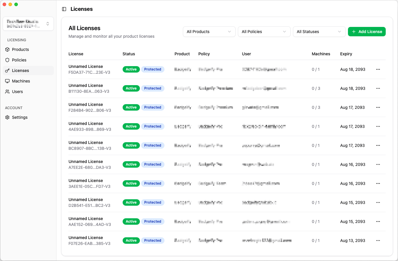Go to Products in the sidebar
The height and width of the screenshot is (261, 398).
coord(28,49)
